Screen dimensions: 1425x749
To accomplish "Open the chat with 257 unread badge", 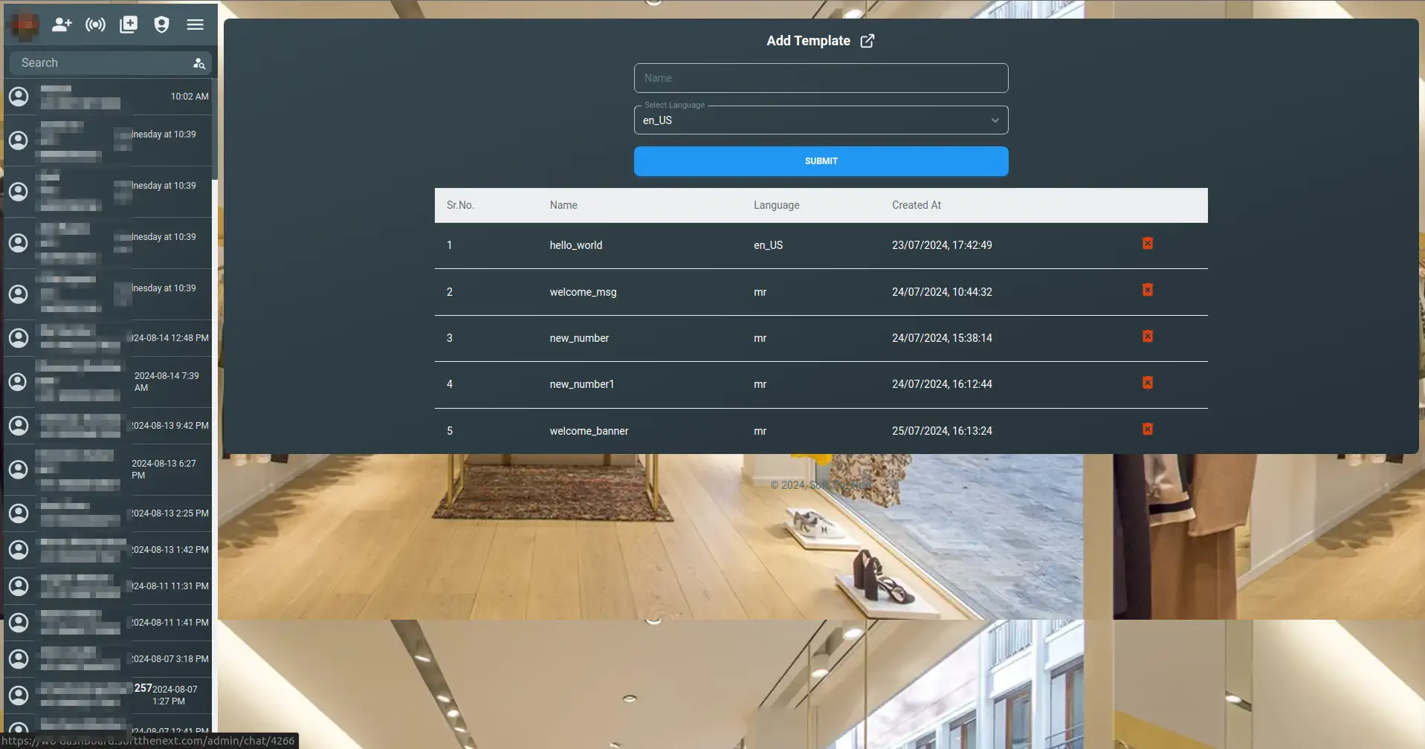I will coord(108,695).
